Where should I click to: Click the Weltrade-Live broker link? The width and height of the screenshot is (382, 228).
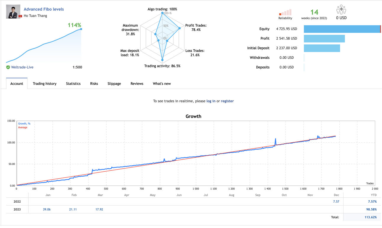(22, 67)
